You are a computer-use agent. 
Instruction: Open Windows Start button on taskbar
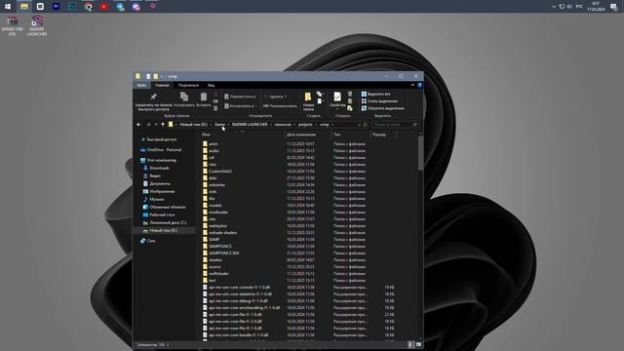click(x=8, y=7)
